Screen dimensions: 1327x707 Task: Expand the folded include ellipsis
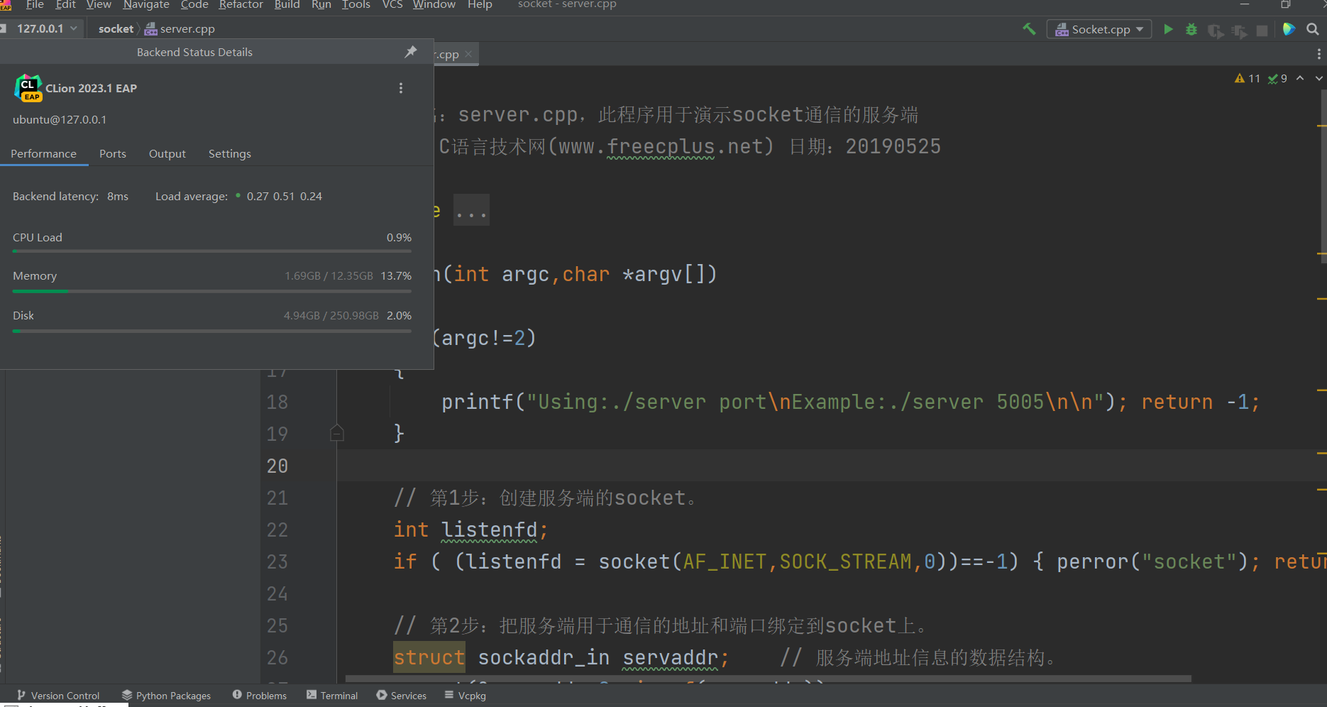(471, 210)
